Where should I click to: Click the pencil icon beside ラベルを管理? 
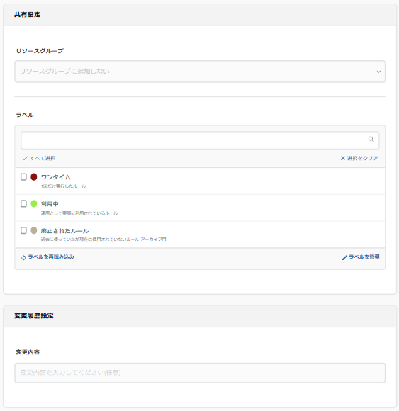[x=344, y=258]
